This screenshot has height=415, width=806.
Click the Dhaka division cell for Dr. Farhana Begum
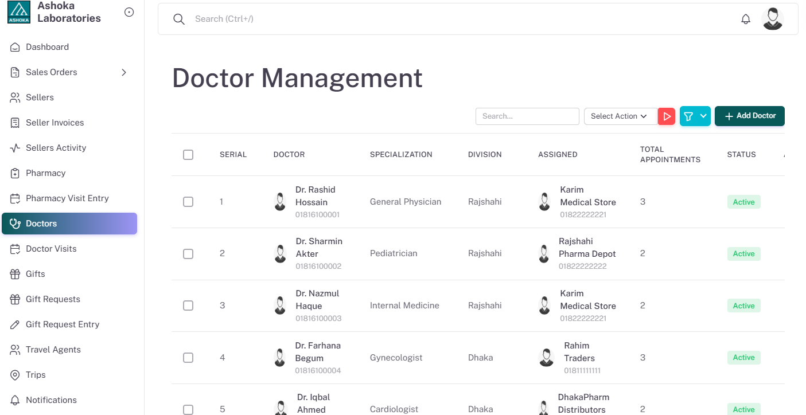480,358
